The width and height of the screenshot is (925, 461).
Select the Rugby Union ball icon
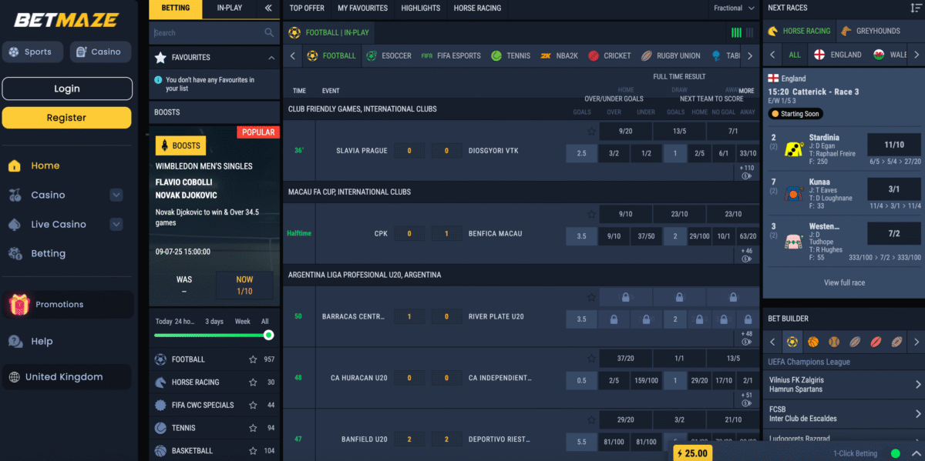tap(646, 55)
